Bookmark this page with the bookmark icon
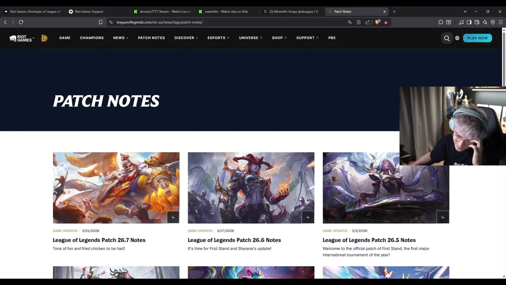 pos(100,22)
